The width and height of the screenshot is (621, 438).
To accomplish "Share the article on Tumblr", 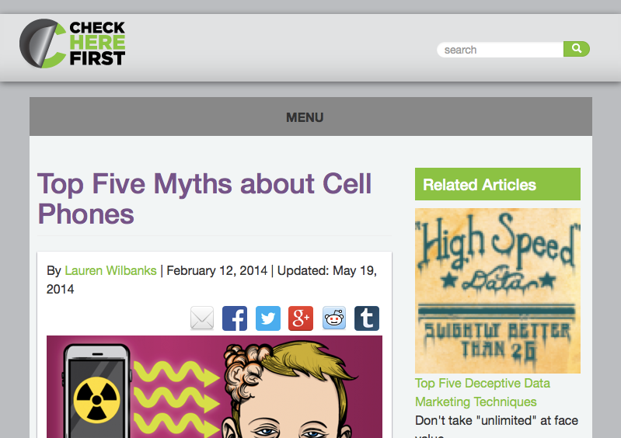I will click(x=367, y=318).
